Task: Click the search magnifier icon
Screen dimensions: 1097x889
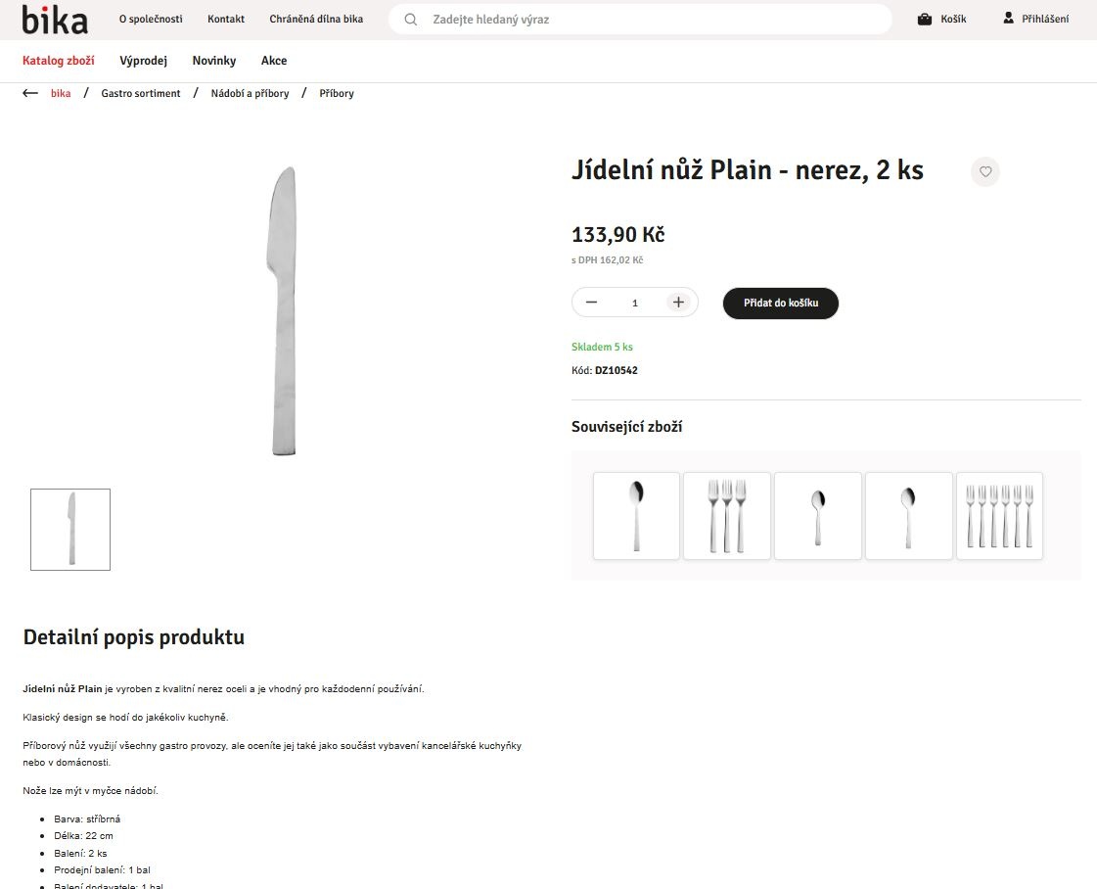Action: [411, 20]
